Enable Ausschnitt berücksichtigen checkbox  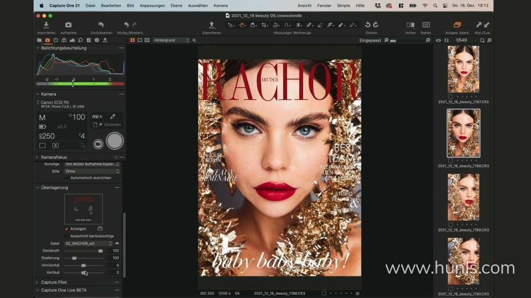pos(67,236)
